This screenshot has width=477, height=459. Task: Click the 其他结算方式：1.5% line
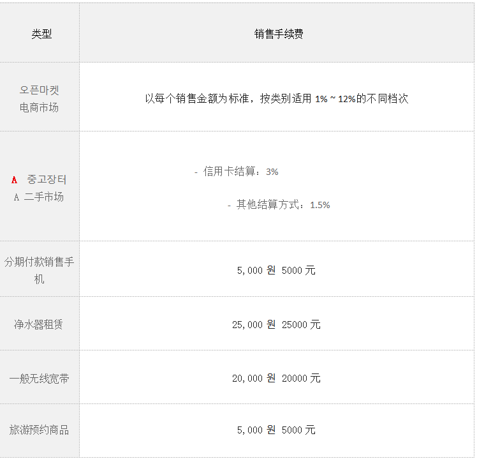pos(279,205)
